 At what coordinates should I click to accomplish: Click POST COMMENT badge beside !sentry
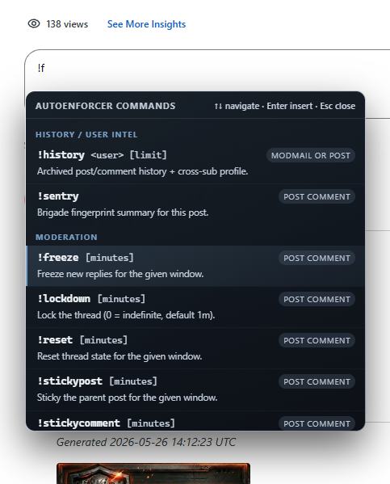click(x=317, y=196)
